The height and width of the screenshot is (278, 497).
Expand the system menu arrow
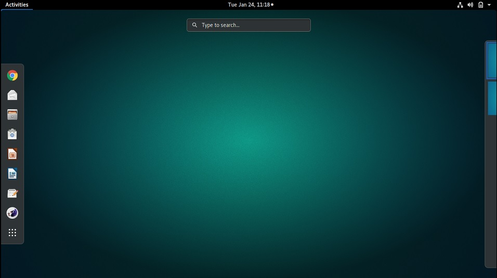click(x=489, y=5)
